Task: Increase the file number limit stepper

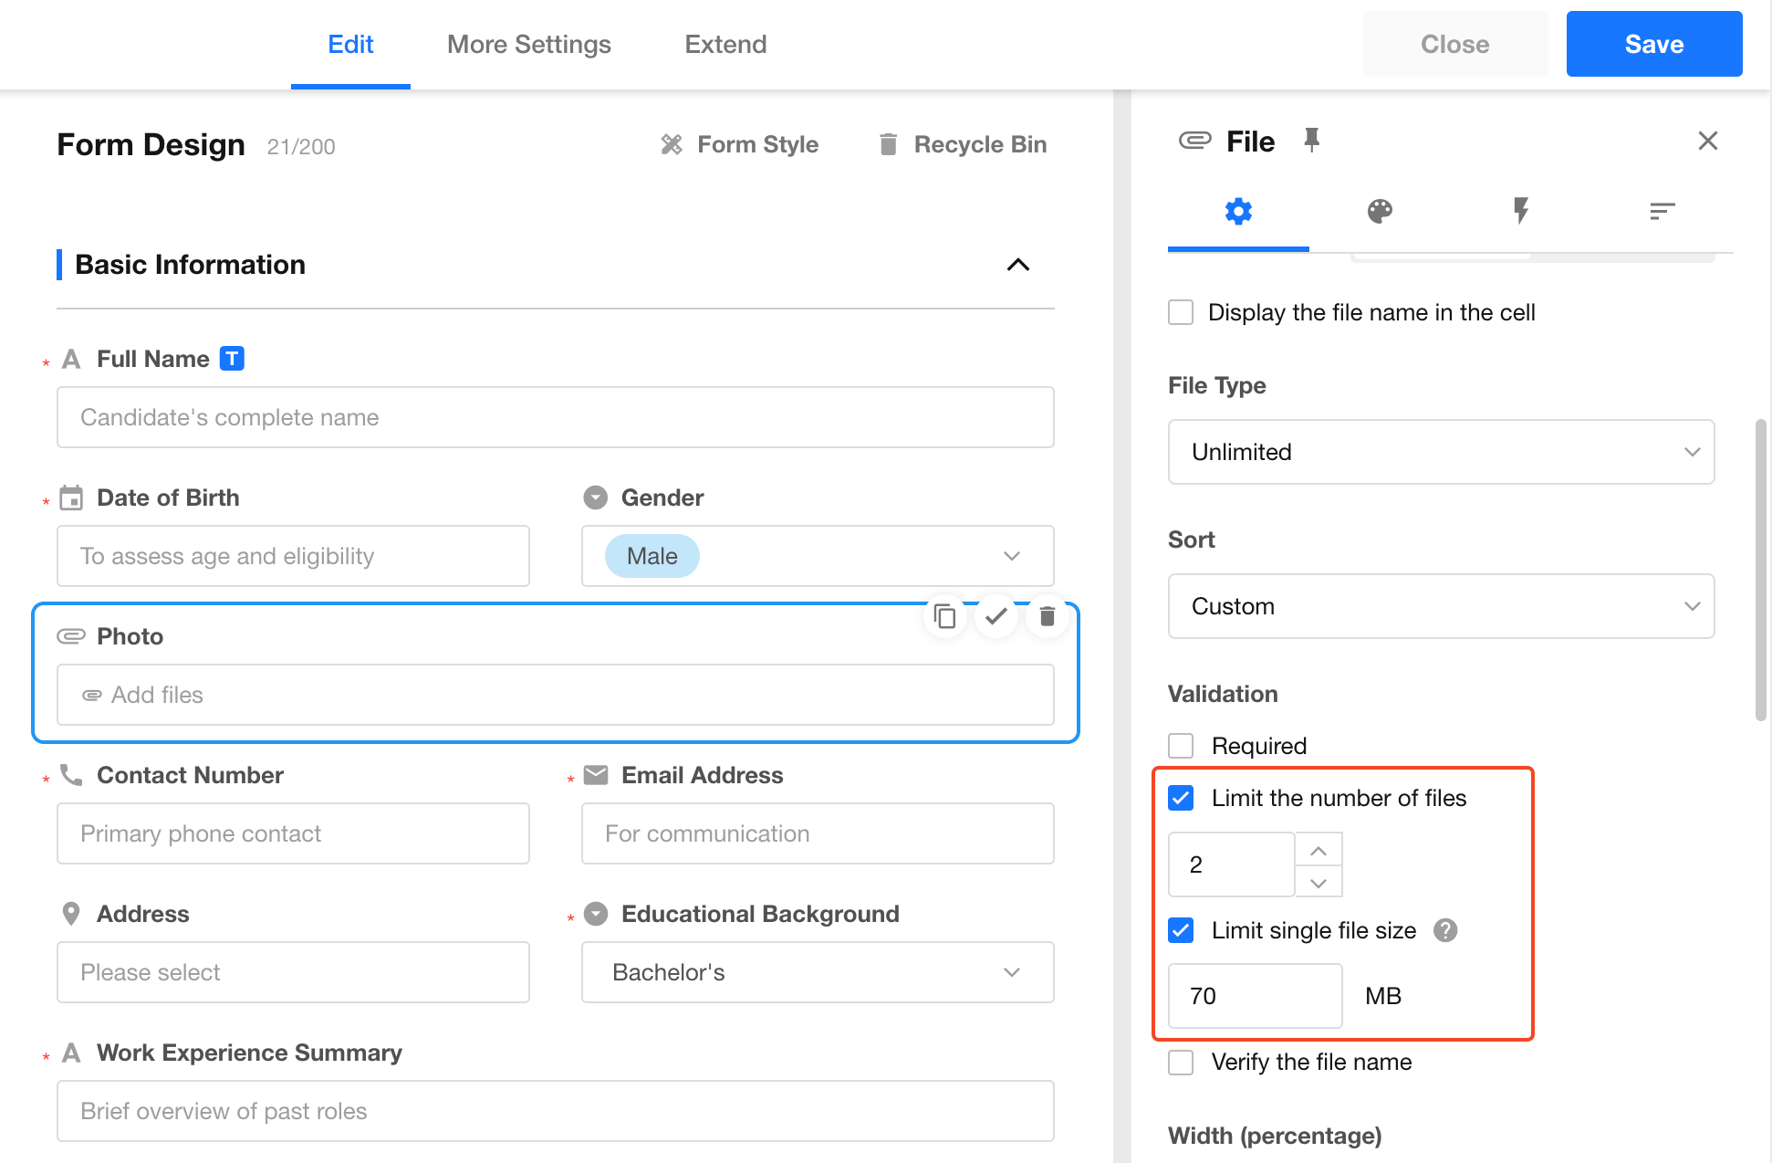Action: click(1318, 850)
